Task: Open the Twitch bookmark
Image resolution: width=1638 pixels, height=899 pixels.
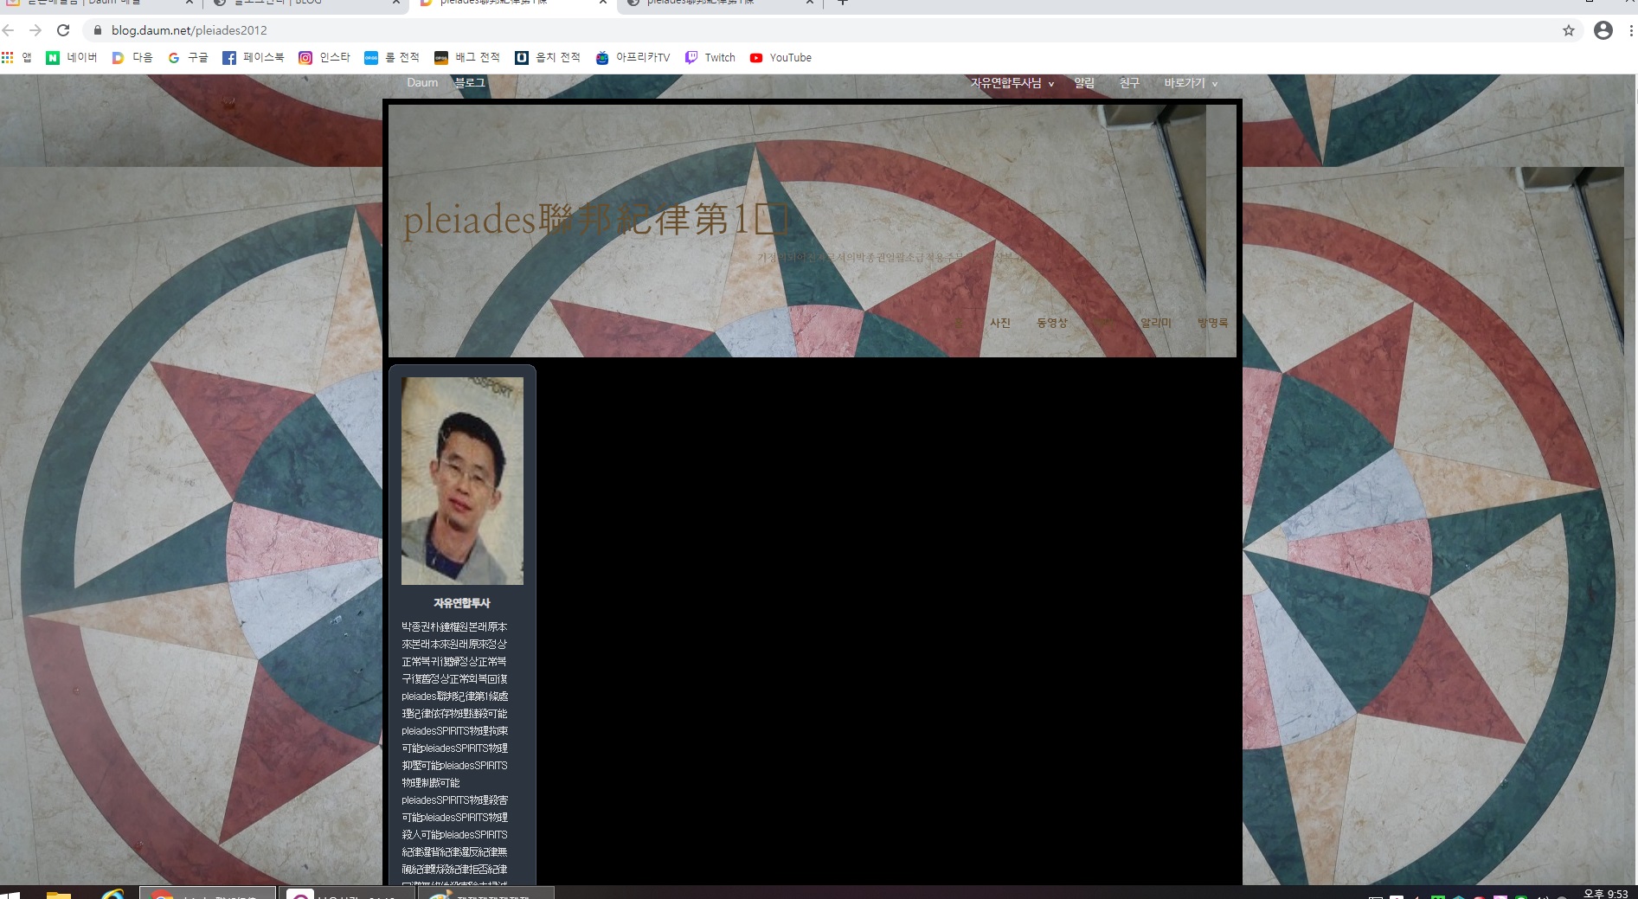Action: pos(710,58)
